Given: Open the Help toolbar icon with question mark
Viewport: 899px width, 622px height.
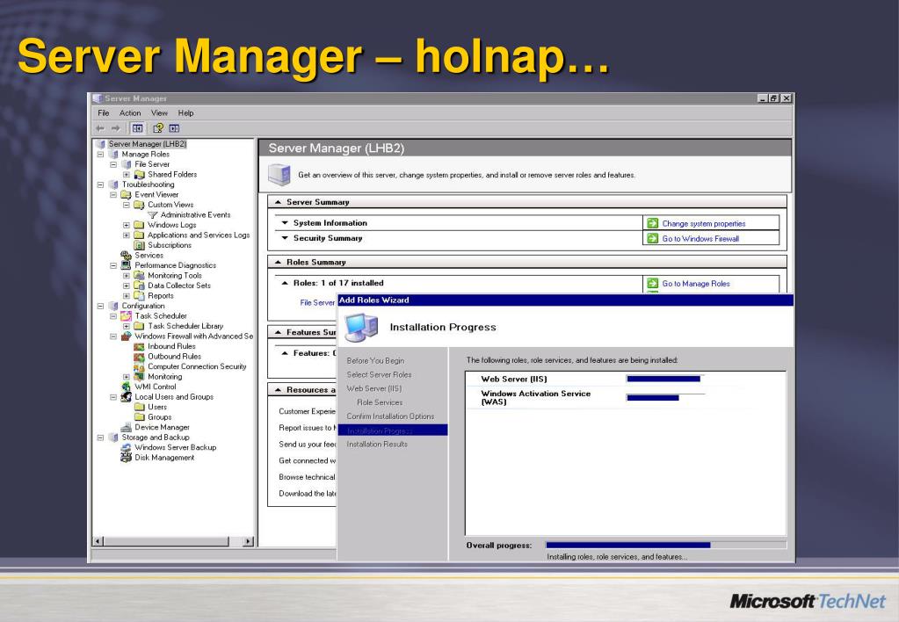Looking at the screenshot, I should pos(157,128).
